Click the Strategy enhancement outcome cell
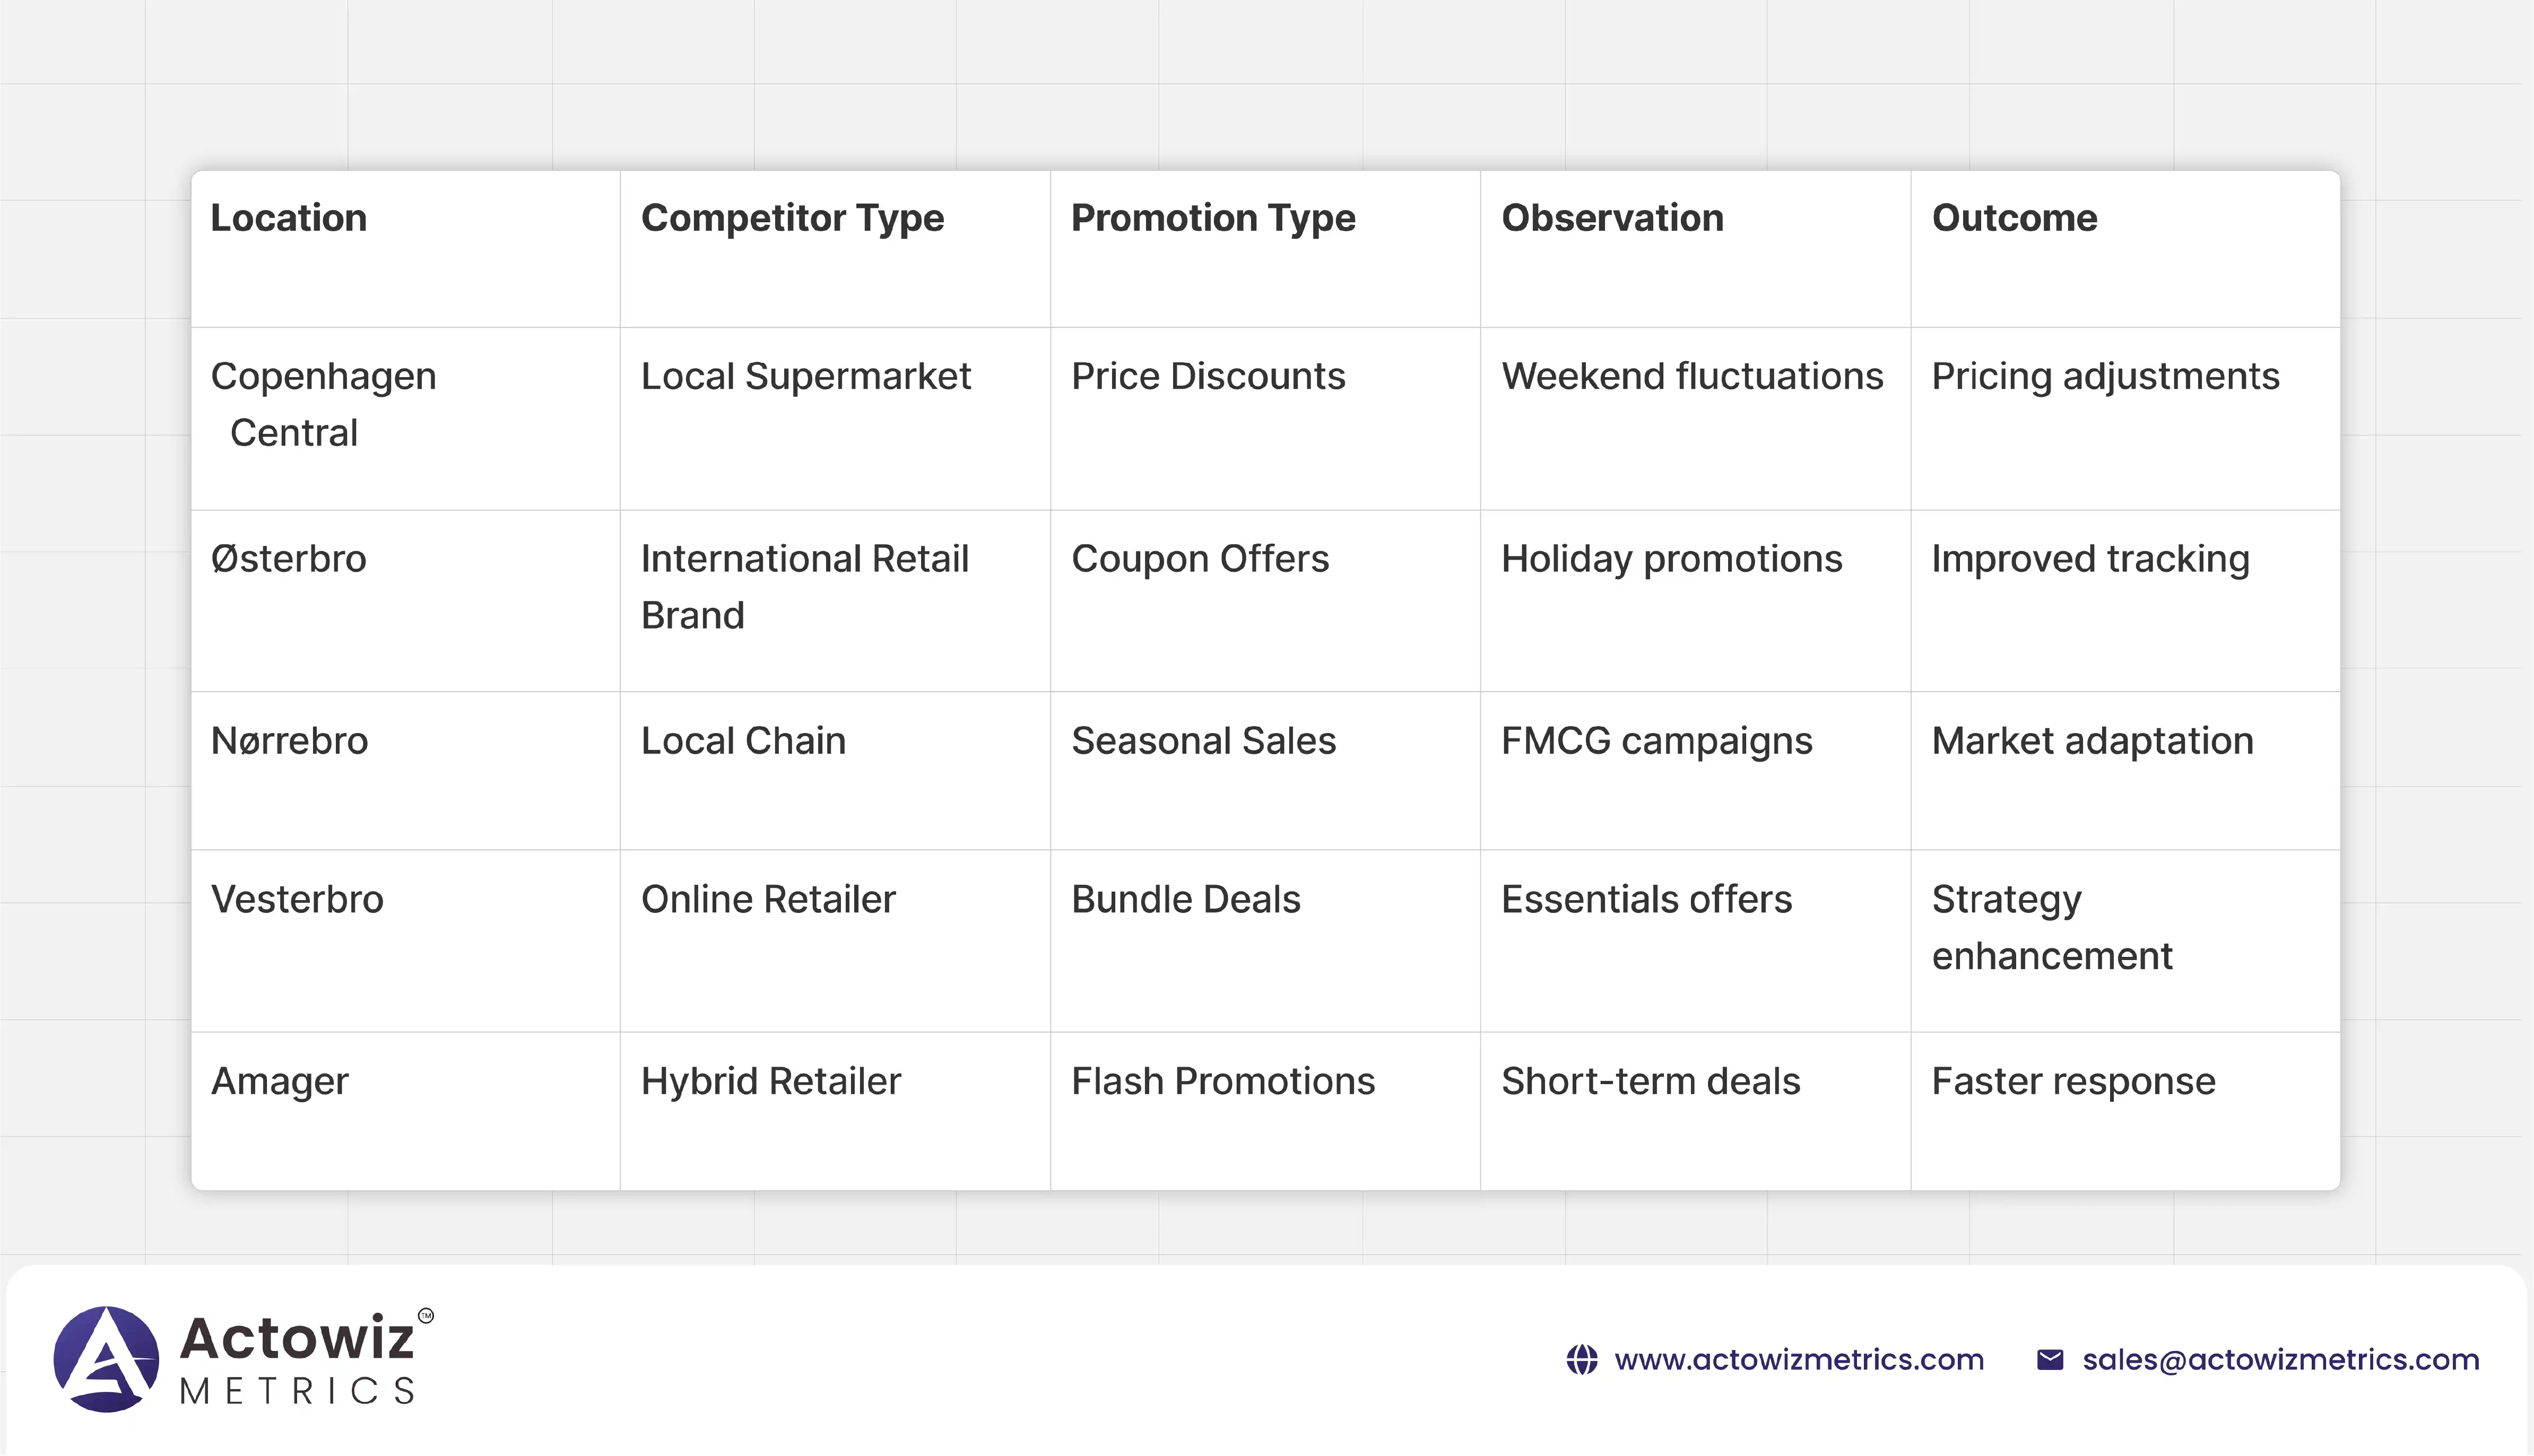 tap(2051, 927)
